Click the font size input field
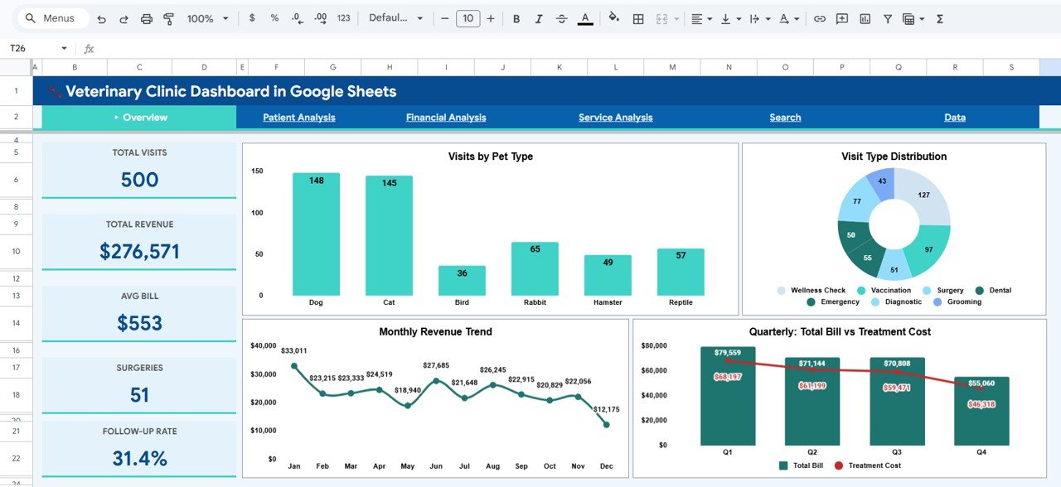The image size is (1061, 487). (468, 17)
